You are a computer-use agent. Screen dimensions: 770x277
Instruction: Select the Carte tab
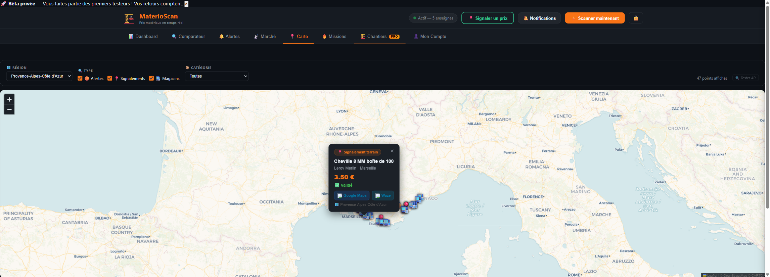299,36
